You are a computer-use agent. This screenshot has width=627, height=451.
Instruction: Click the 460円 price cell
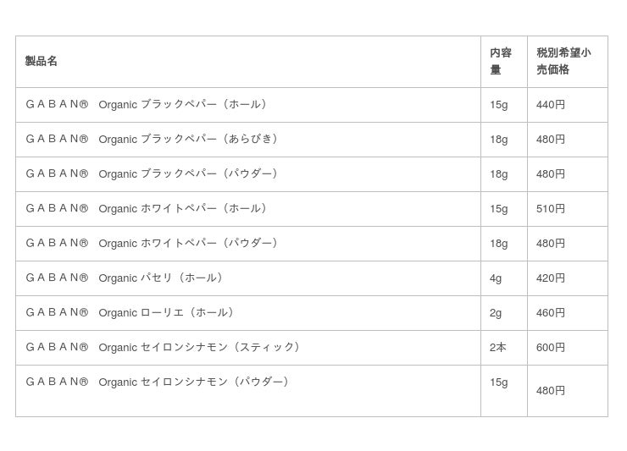pos(551,313)
